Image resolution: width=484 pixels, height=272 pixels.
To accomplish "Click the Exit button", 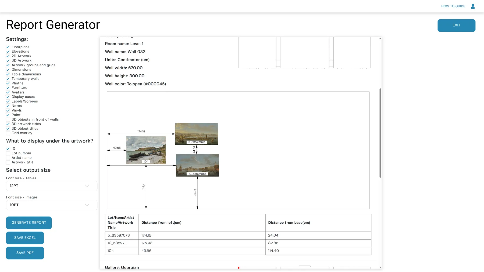I will click(x=456, y=25).
